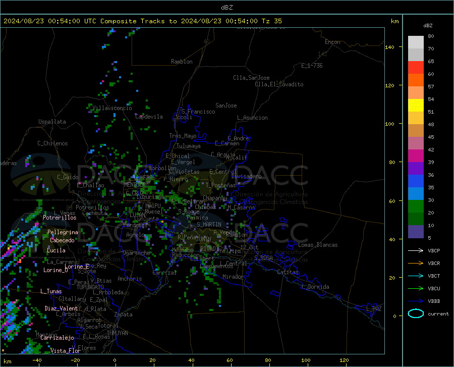The image size is (454, 367).
Task: Select the yellow 51 dBZ color swatch
Action: pyautogui.click(x=416, y=106)
